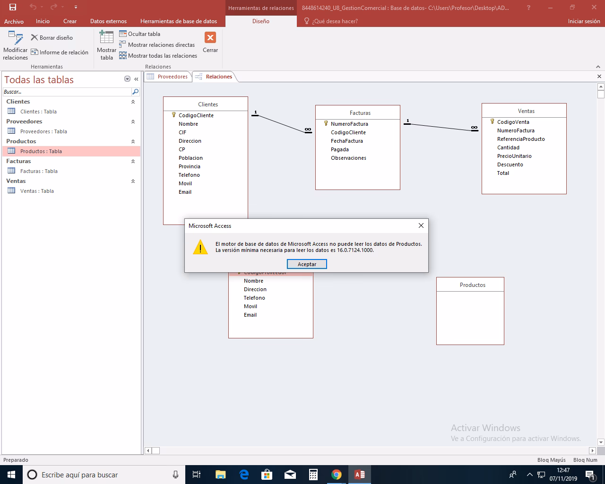Select Proveedores : Tabla in navigation pane

tap(71, 131)
